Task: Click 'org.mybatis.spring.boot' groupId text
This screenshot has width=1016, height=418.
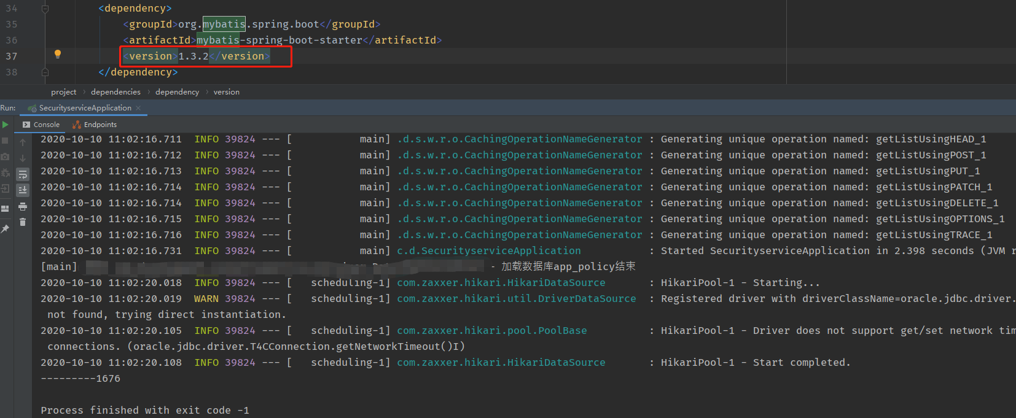Action: (x=249, y=24)
